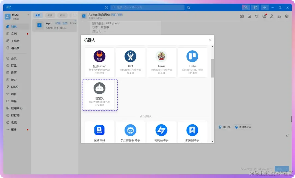
Task: Click the MSAI organization avatar
Action: click(8, 17)
